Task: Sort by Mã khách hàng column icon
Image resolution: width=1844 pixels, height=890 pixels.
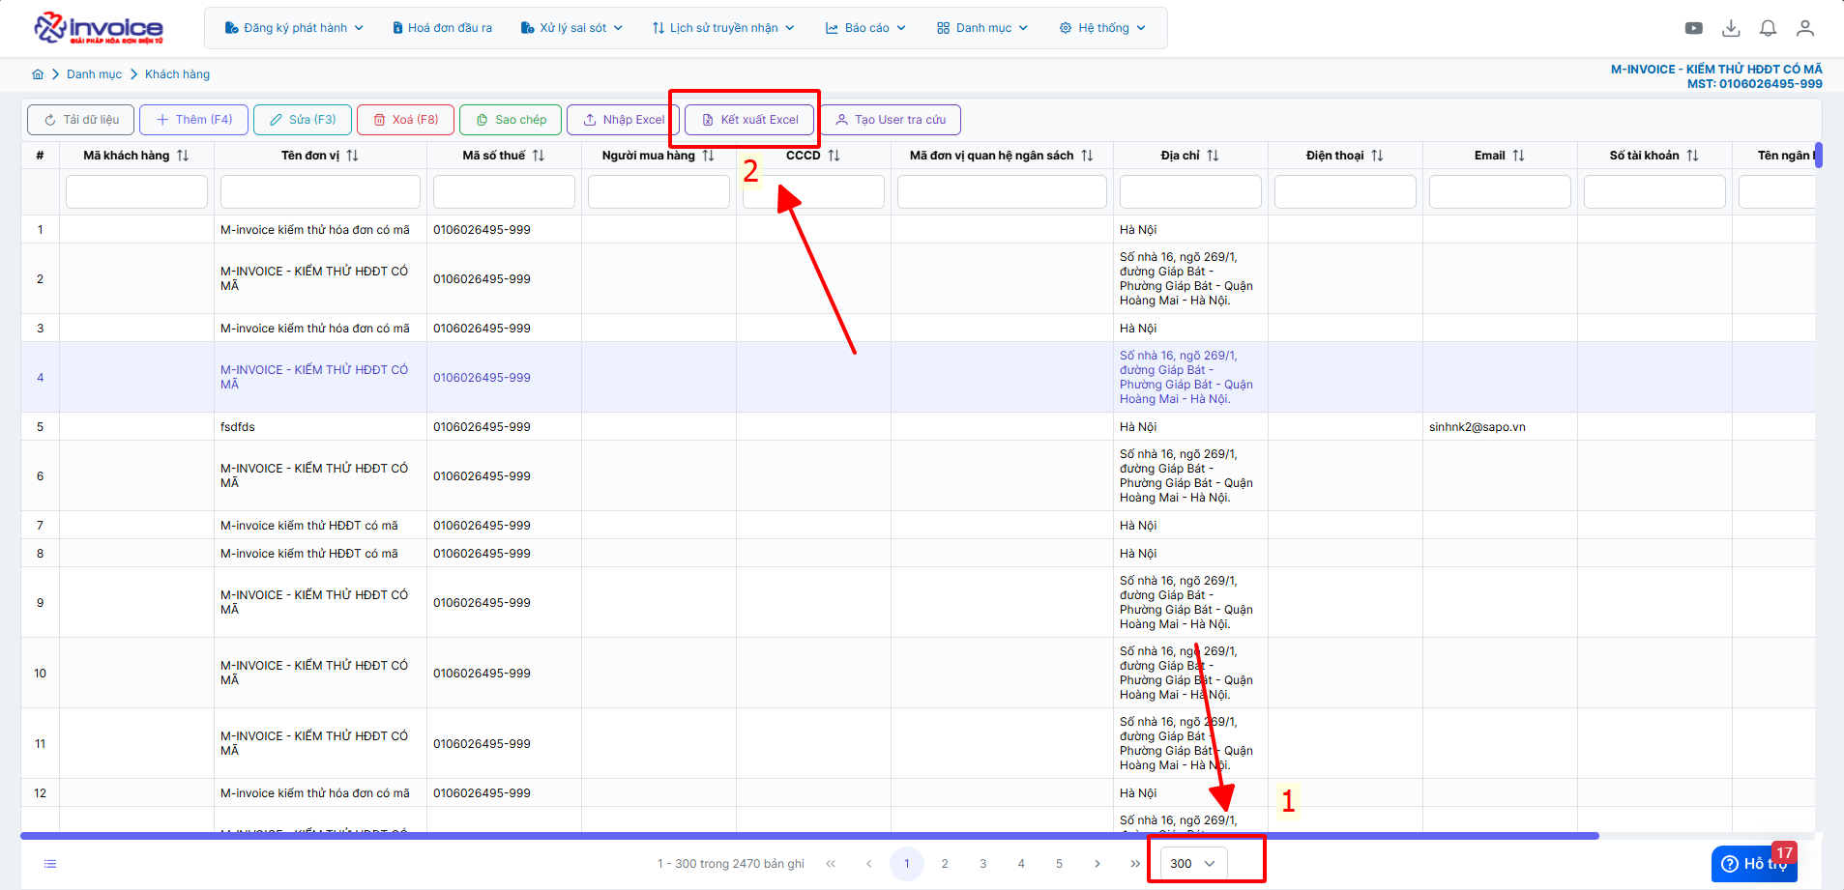Action: [183, 156]
